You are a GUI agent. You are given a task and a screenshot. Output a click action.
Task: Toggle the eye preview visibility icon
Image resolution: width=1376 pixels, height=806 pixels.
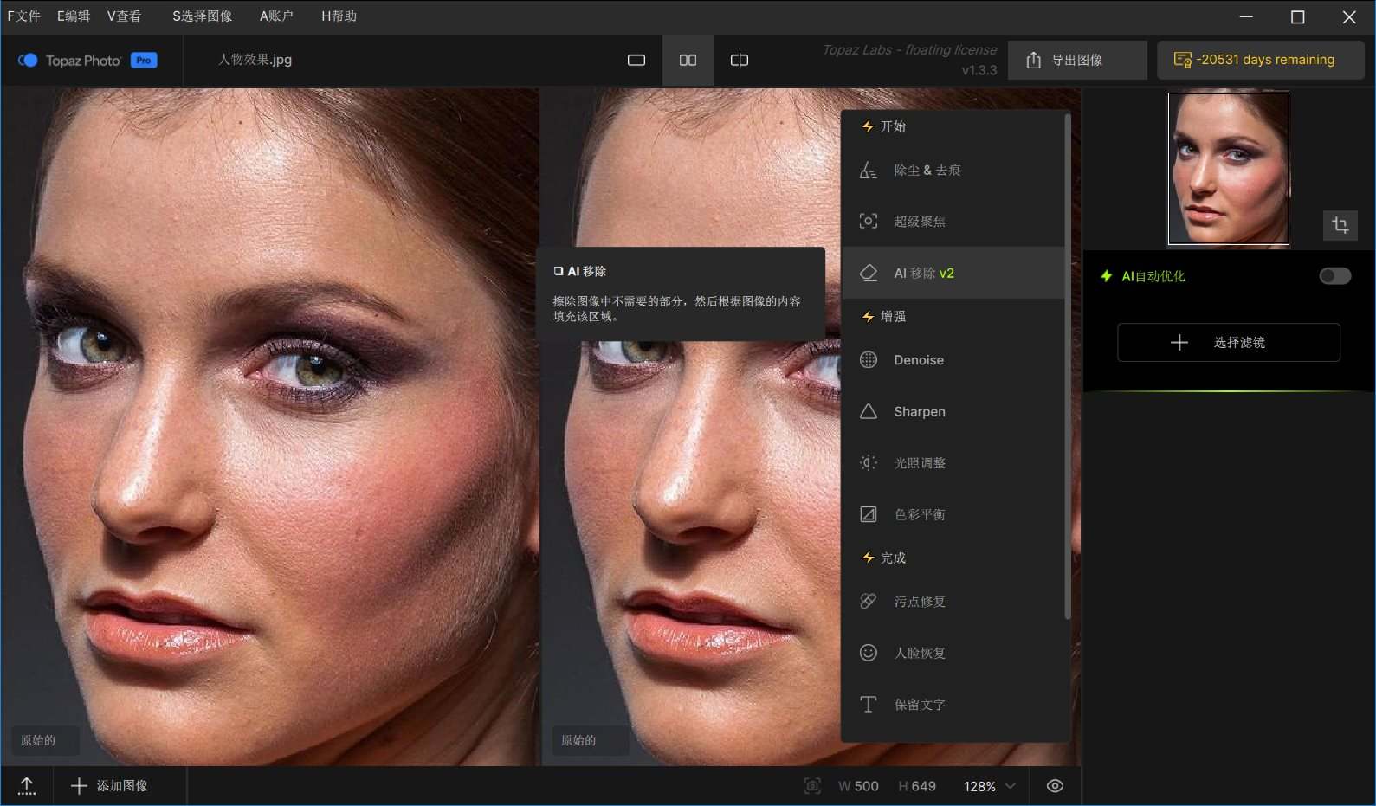point(1055,786)
